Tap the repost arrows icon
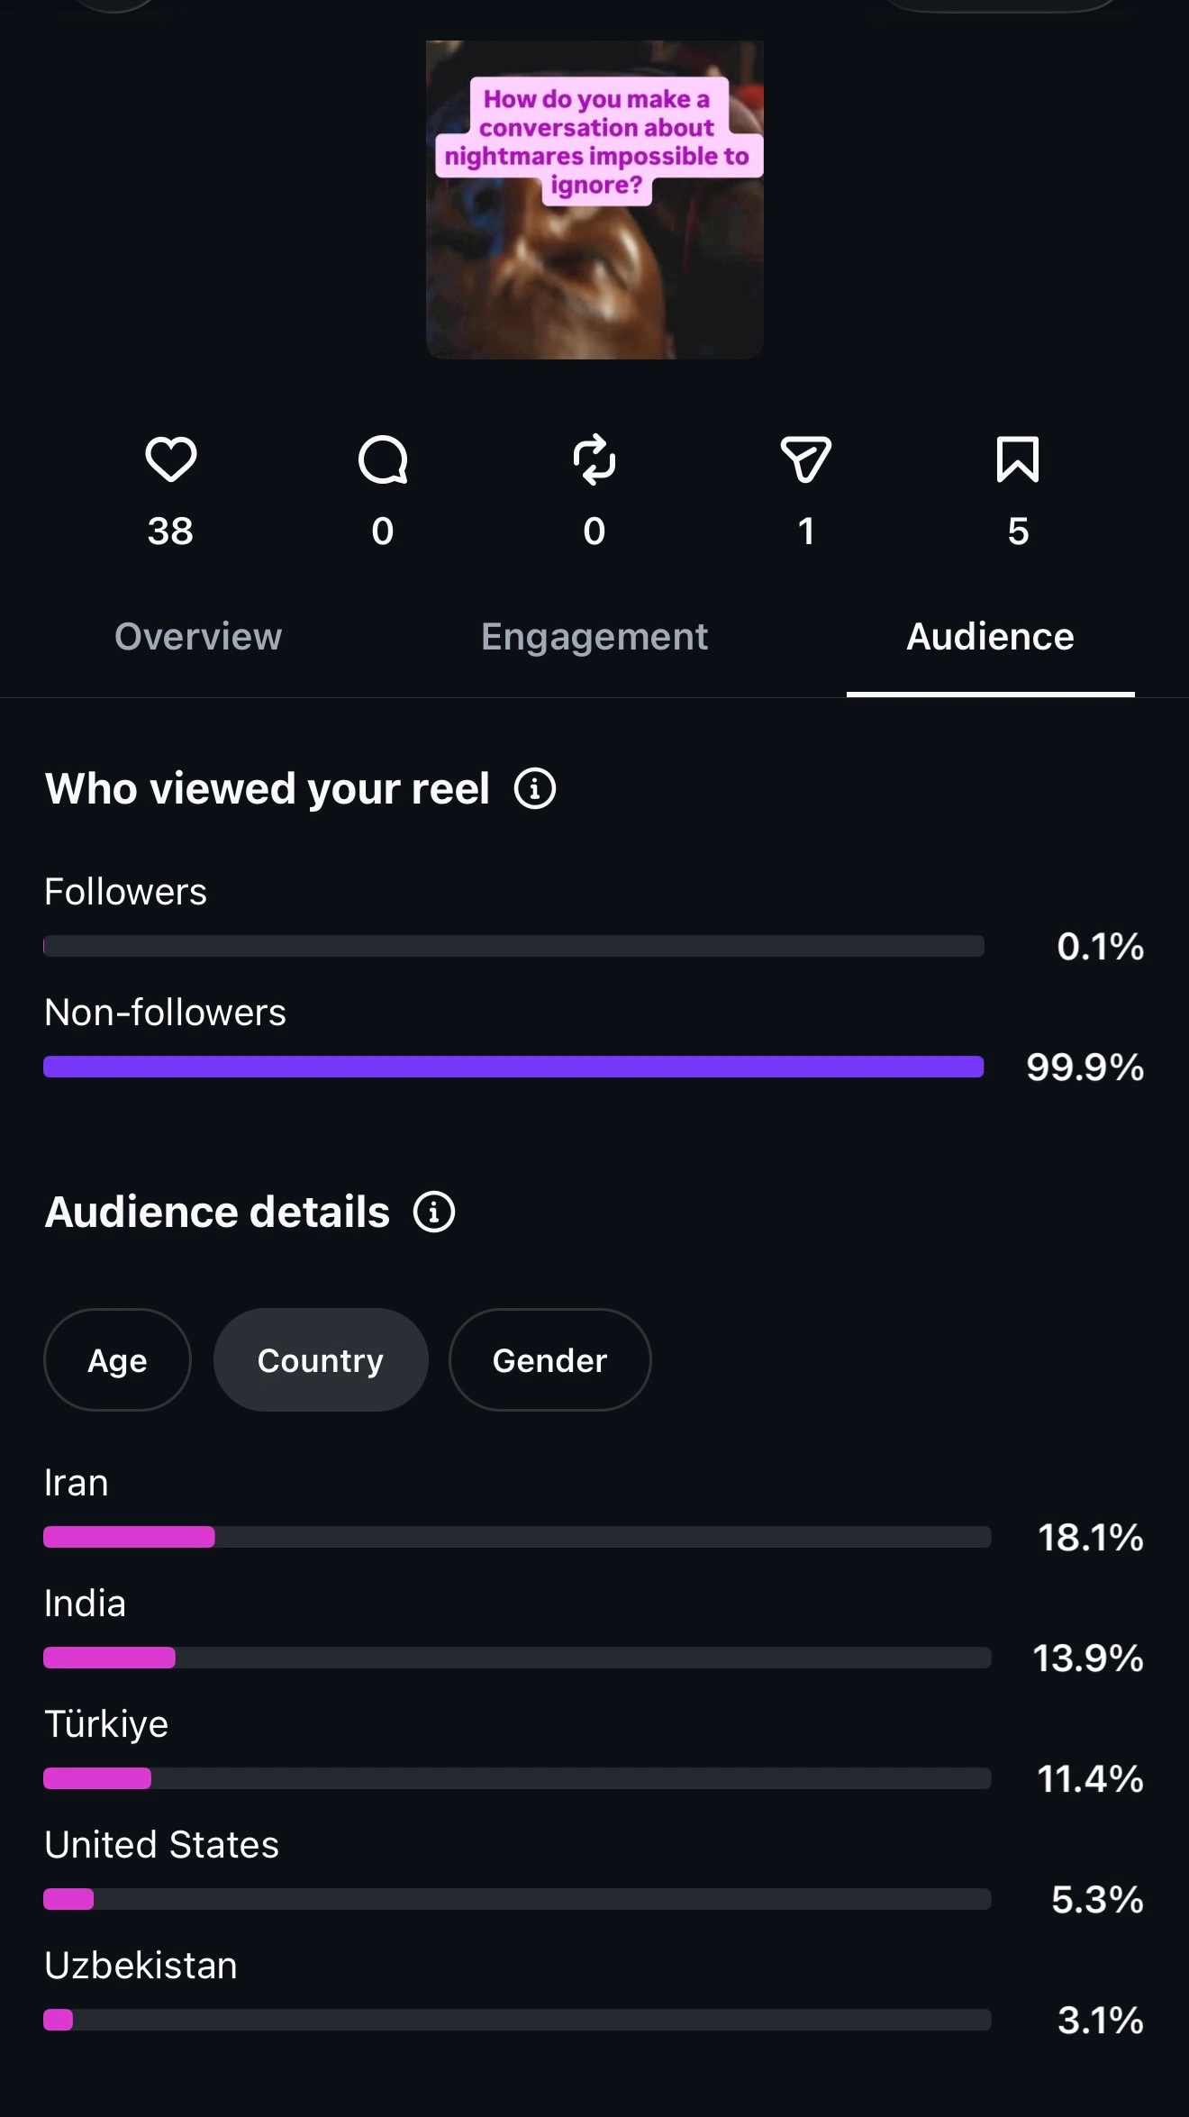 click(594, 459)
